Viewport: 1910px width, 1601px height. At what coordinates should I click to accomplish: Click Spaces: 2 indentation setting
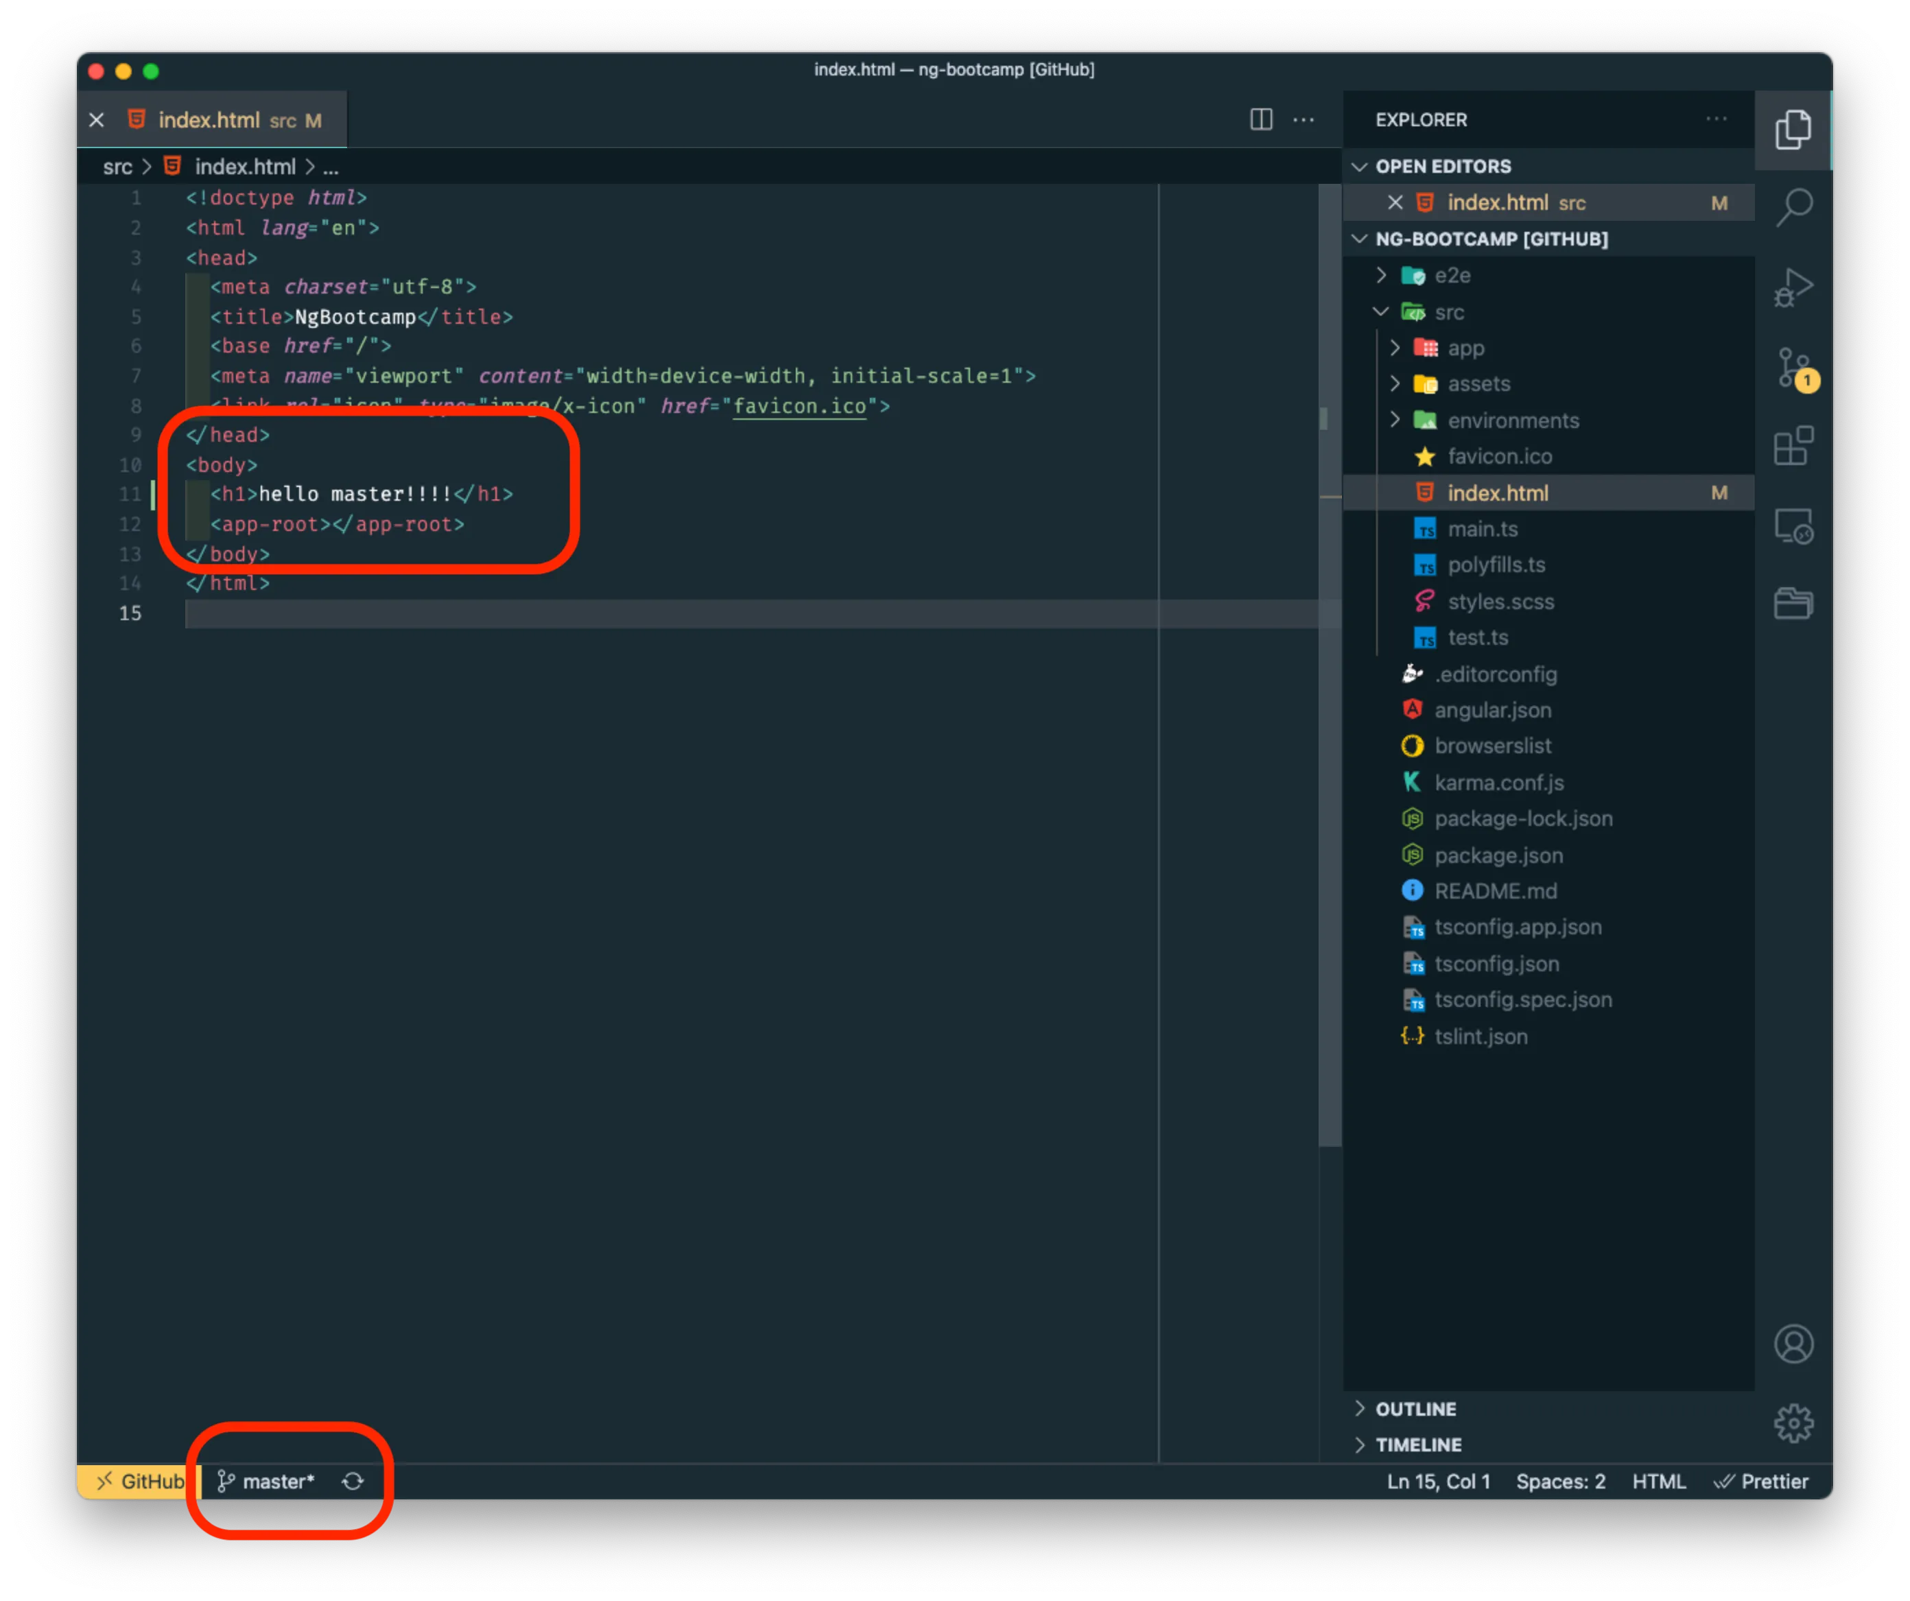coord(1560,1481)
